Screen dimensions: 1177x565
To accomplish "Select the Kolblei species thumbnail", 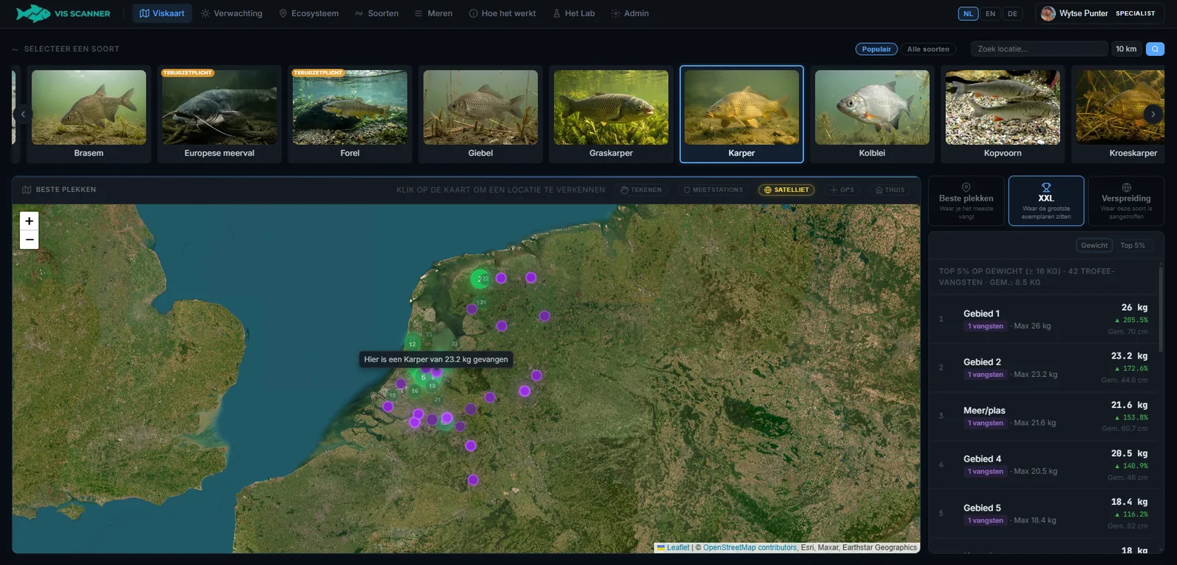I will point(872,114).
